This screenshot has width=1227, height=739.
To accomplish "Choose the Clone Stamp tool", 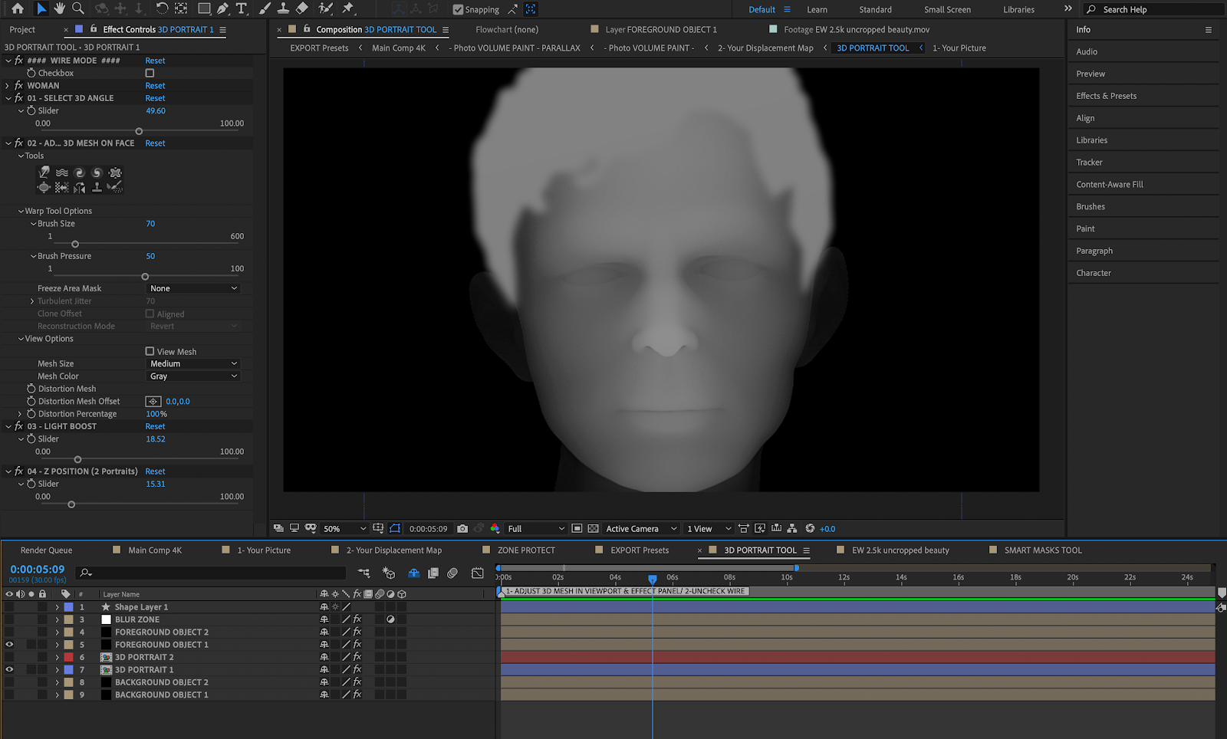I will (283, 8).
